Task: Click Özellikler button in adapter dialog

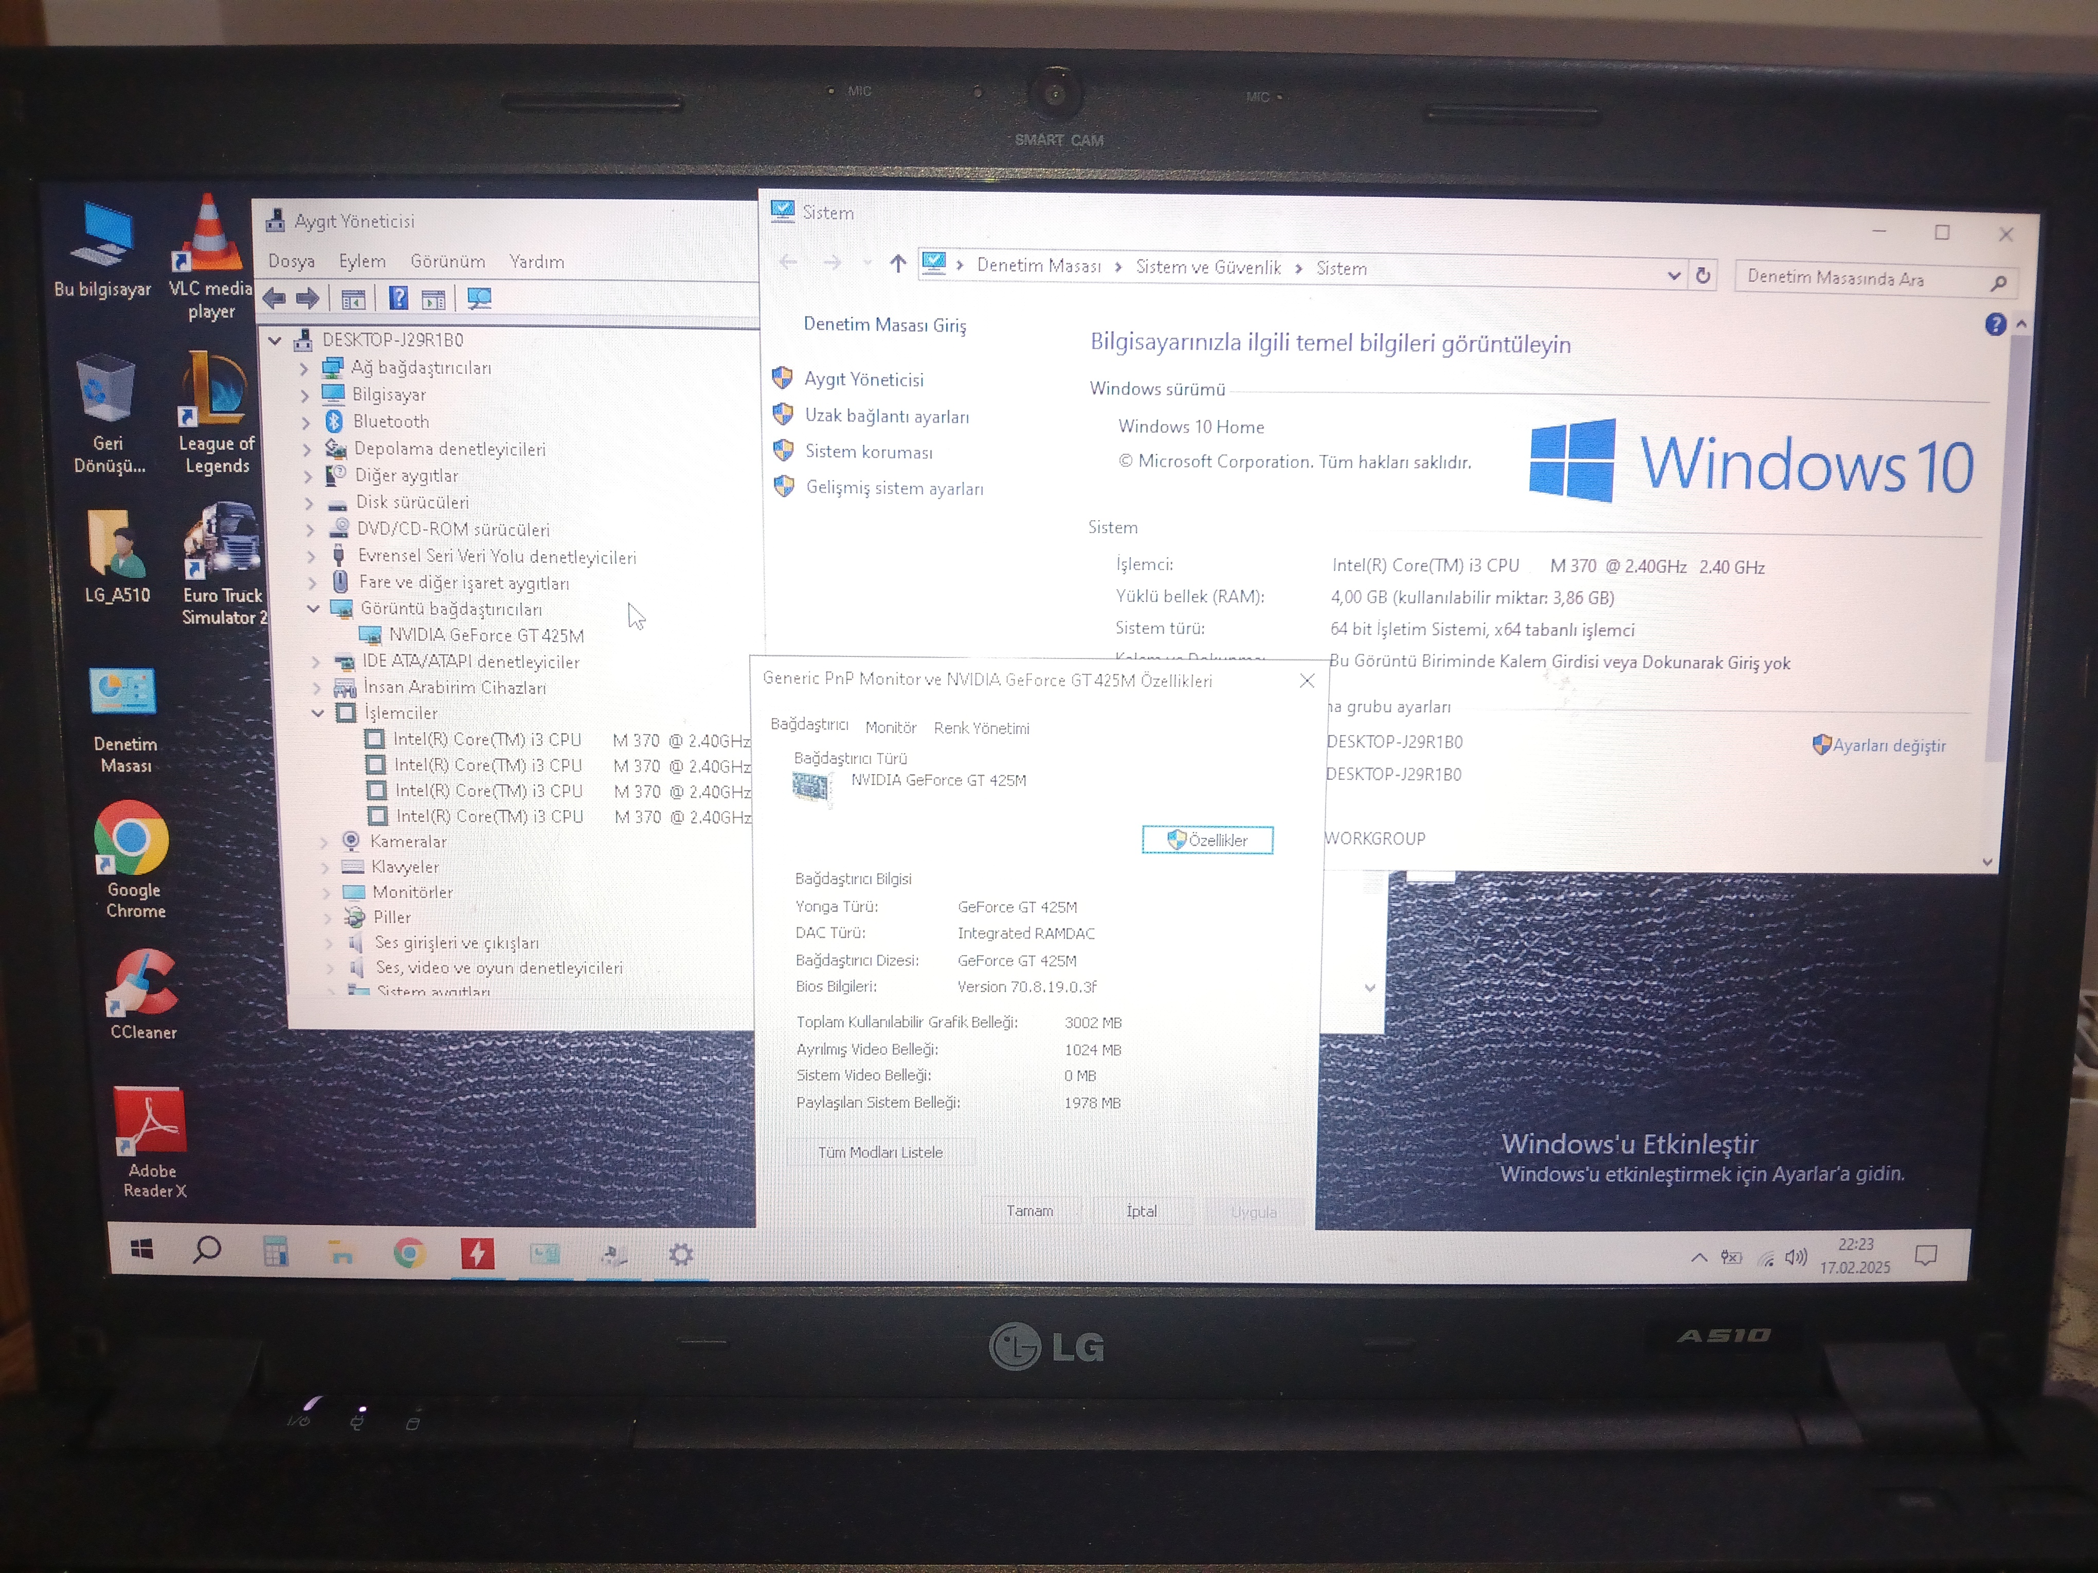Action: pos(1207,840)
